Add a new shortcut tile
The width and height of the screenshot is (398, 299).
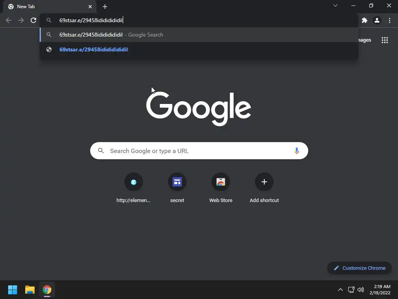264,188
